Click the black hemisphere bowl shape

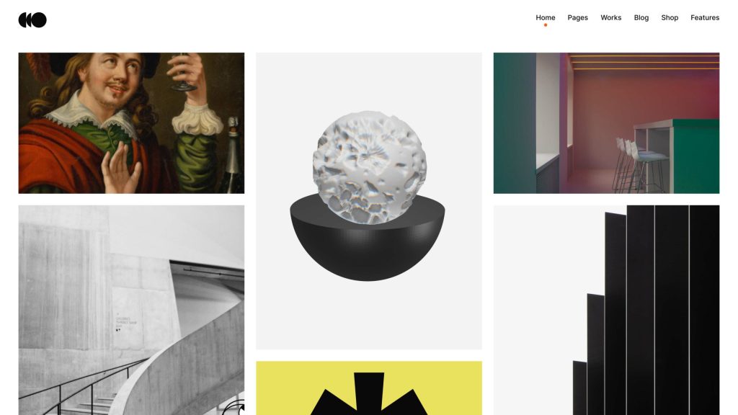coord(367,238)
